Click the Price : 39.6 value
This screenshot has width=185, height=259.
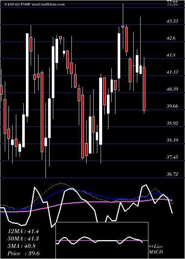coord(24,253)
